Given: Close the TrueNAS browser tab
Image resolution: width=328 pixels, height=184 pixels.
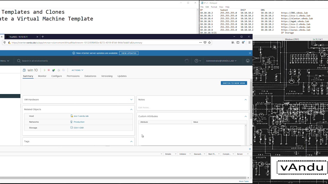Looking at the screenshot, I should tap(37, 37).
